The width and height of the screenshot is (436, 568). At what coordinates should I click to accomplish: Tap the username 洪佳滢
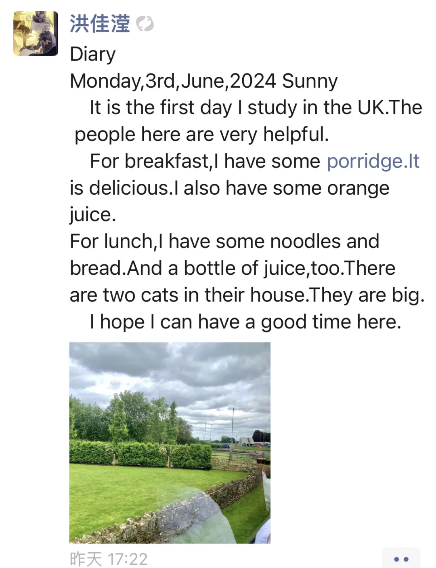point(100,23)
